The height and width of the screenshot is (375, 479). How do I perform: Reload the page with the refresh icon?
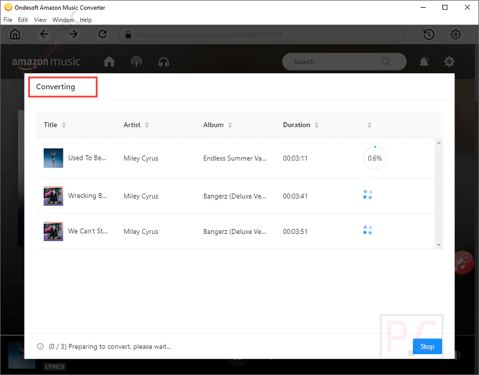pyautogui.click(x=102, y=34)
